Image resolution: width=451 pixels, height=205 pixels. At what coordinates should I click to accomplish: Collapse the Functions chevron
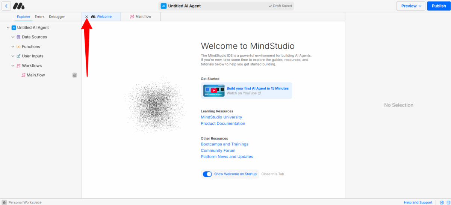pyautogui.click(x=13, y=46)
